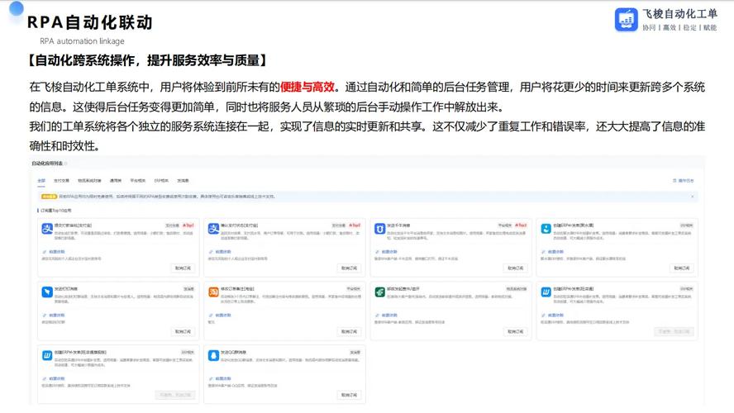Image resolution: width=734 pixels, height=413 pixels.
Task: Click the QQ penguin icon on 发送QQ群消息 card
Action: tap(213, 355)
